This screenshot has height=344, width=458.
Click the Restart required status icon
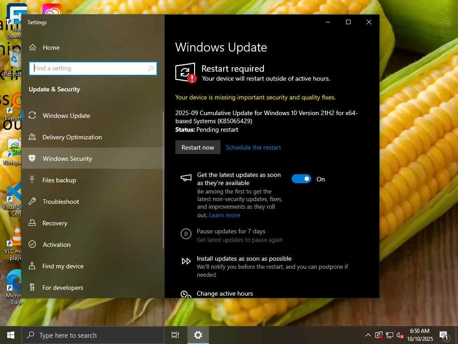click(x=186, y=73)
